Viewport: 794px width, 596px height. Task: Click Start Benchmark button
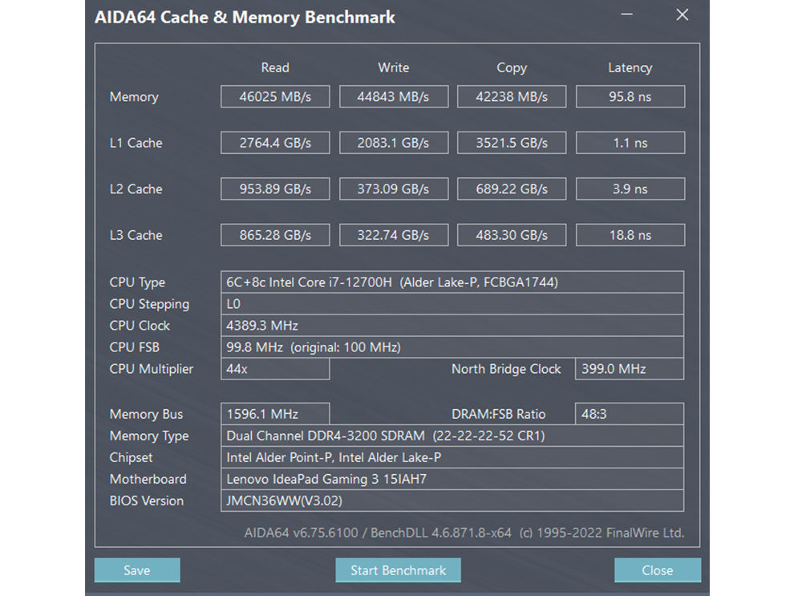click(398, 570)
